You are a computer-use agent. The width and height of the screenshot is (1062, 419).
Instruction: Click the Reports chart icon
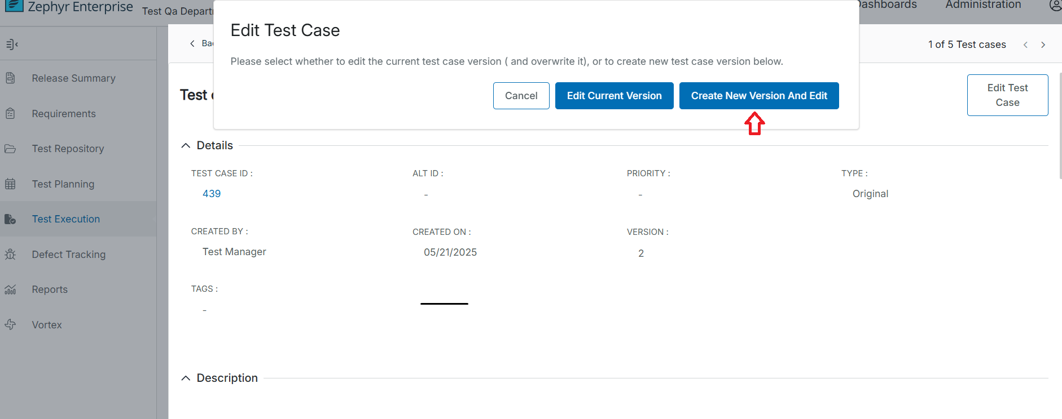coord(10,289)
